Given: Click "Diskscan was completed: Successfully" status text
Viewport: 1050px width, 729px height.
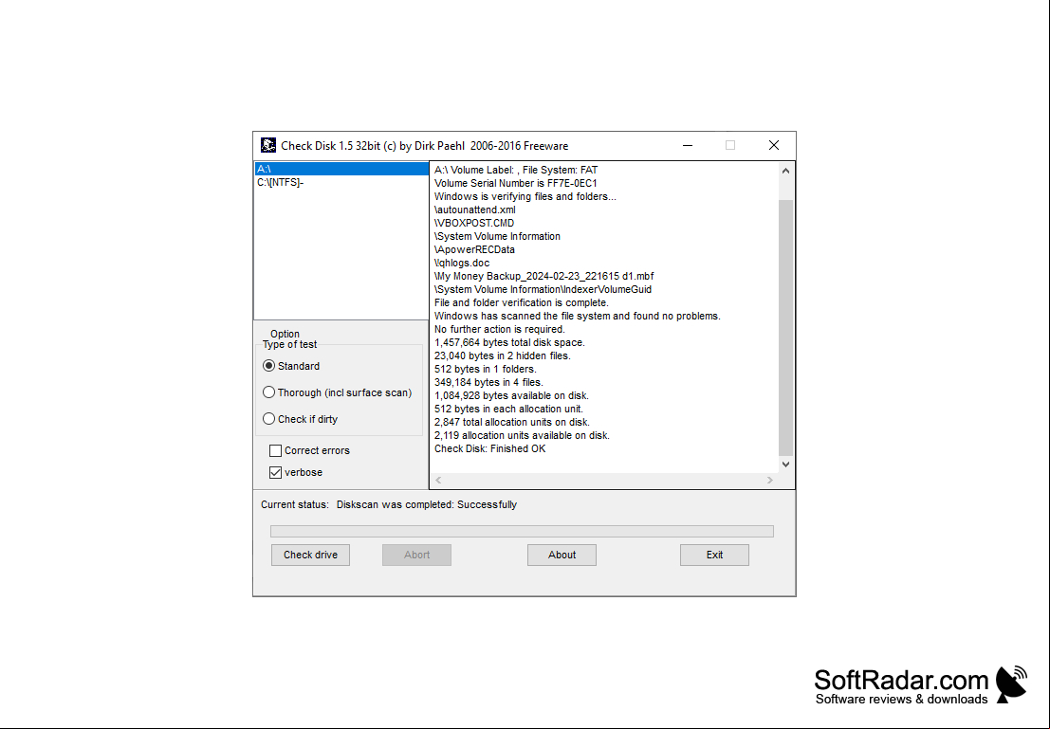Looking at the screenshot, I should click(x=427, y=504).
